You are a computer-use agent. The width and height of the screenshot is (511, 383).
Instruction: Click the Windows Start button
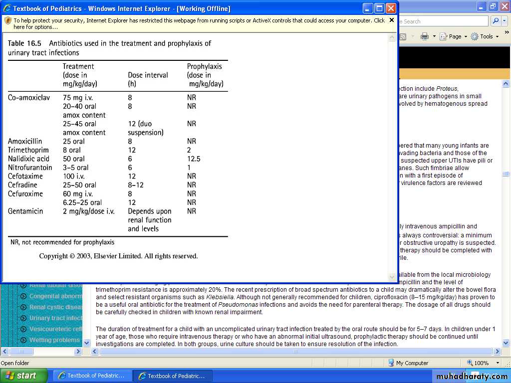coord(23,376)
